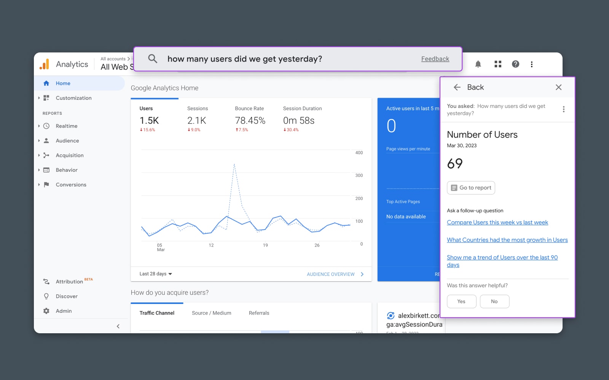
Task: Click the Google Analytics logo
Action: point(45,64)
